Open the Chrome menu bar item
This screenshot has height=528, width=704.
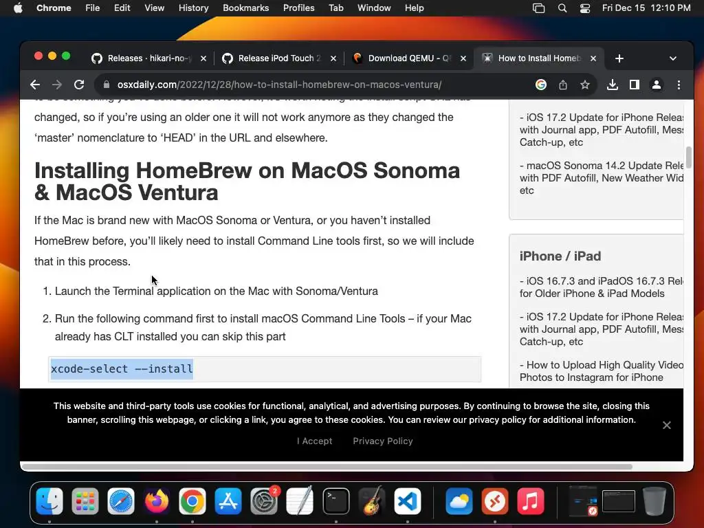click(54, 8)
